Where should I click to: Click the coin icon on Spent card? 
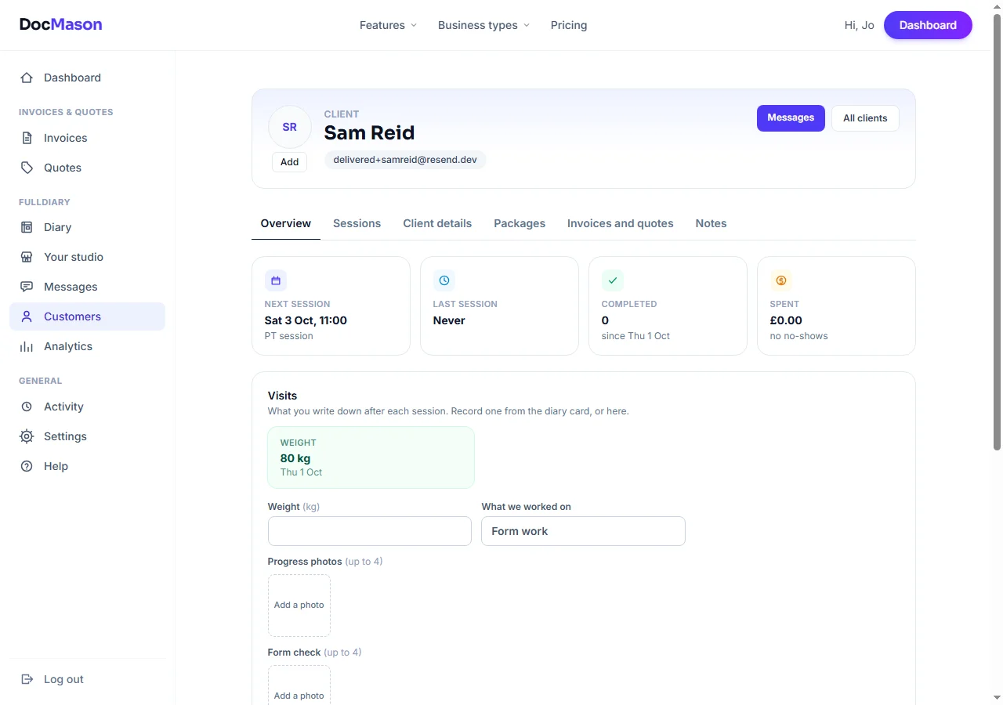click(781, 280)
